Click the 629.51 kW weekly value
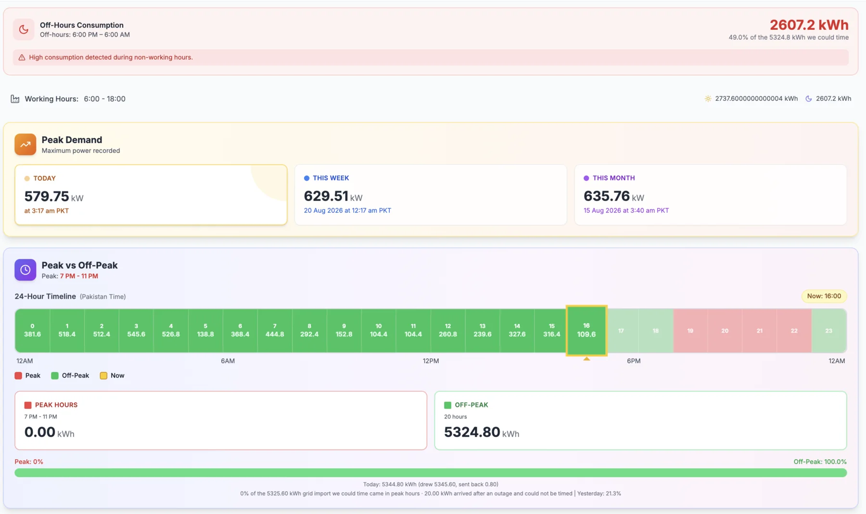Screen dimensions: 866x514 333,196
